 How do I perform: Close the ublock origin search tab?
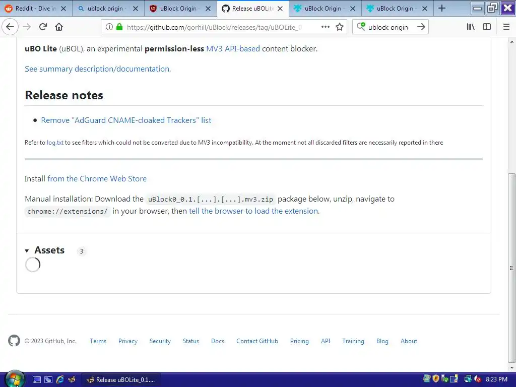coord(136,9)
